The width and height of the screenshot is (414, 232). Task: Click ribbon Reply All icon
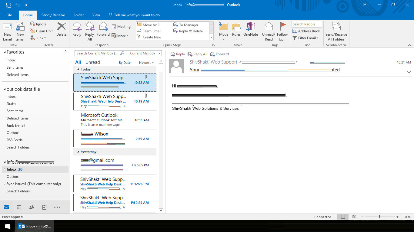pos(90,31)
